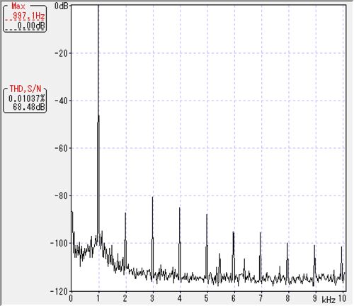
Task: Click the -60 label on level axis
Action: point(61,148)
